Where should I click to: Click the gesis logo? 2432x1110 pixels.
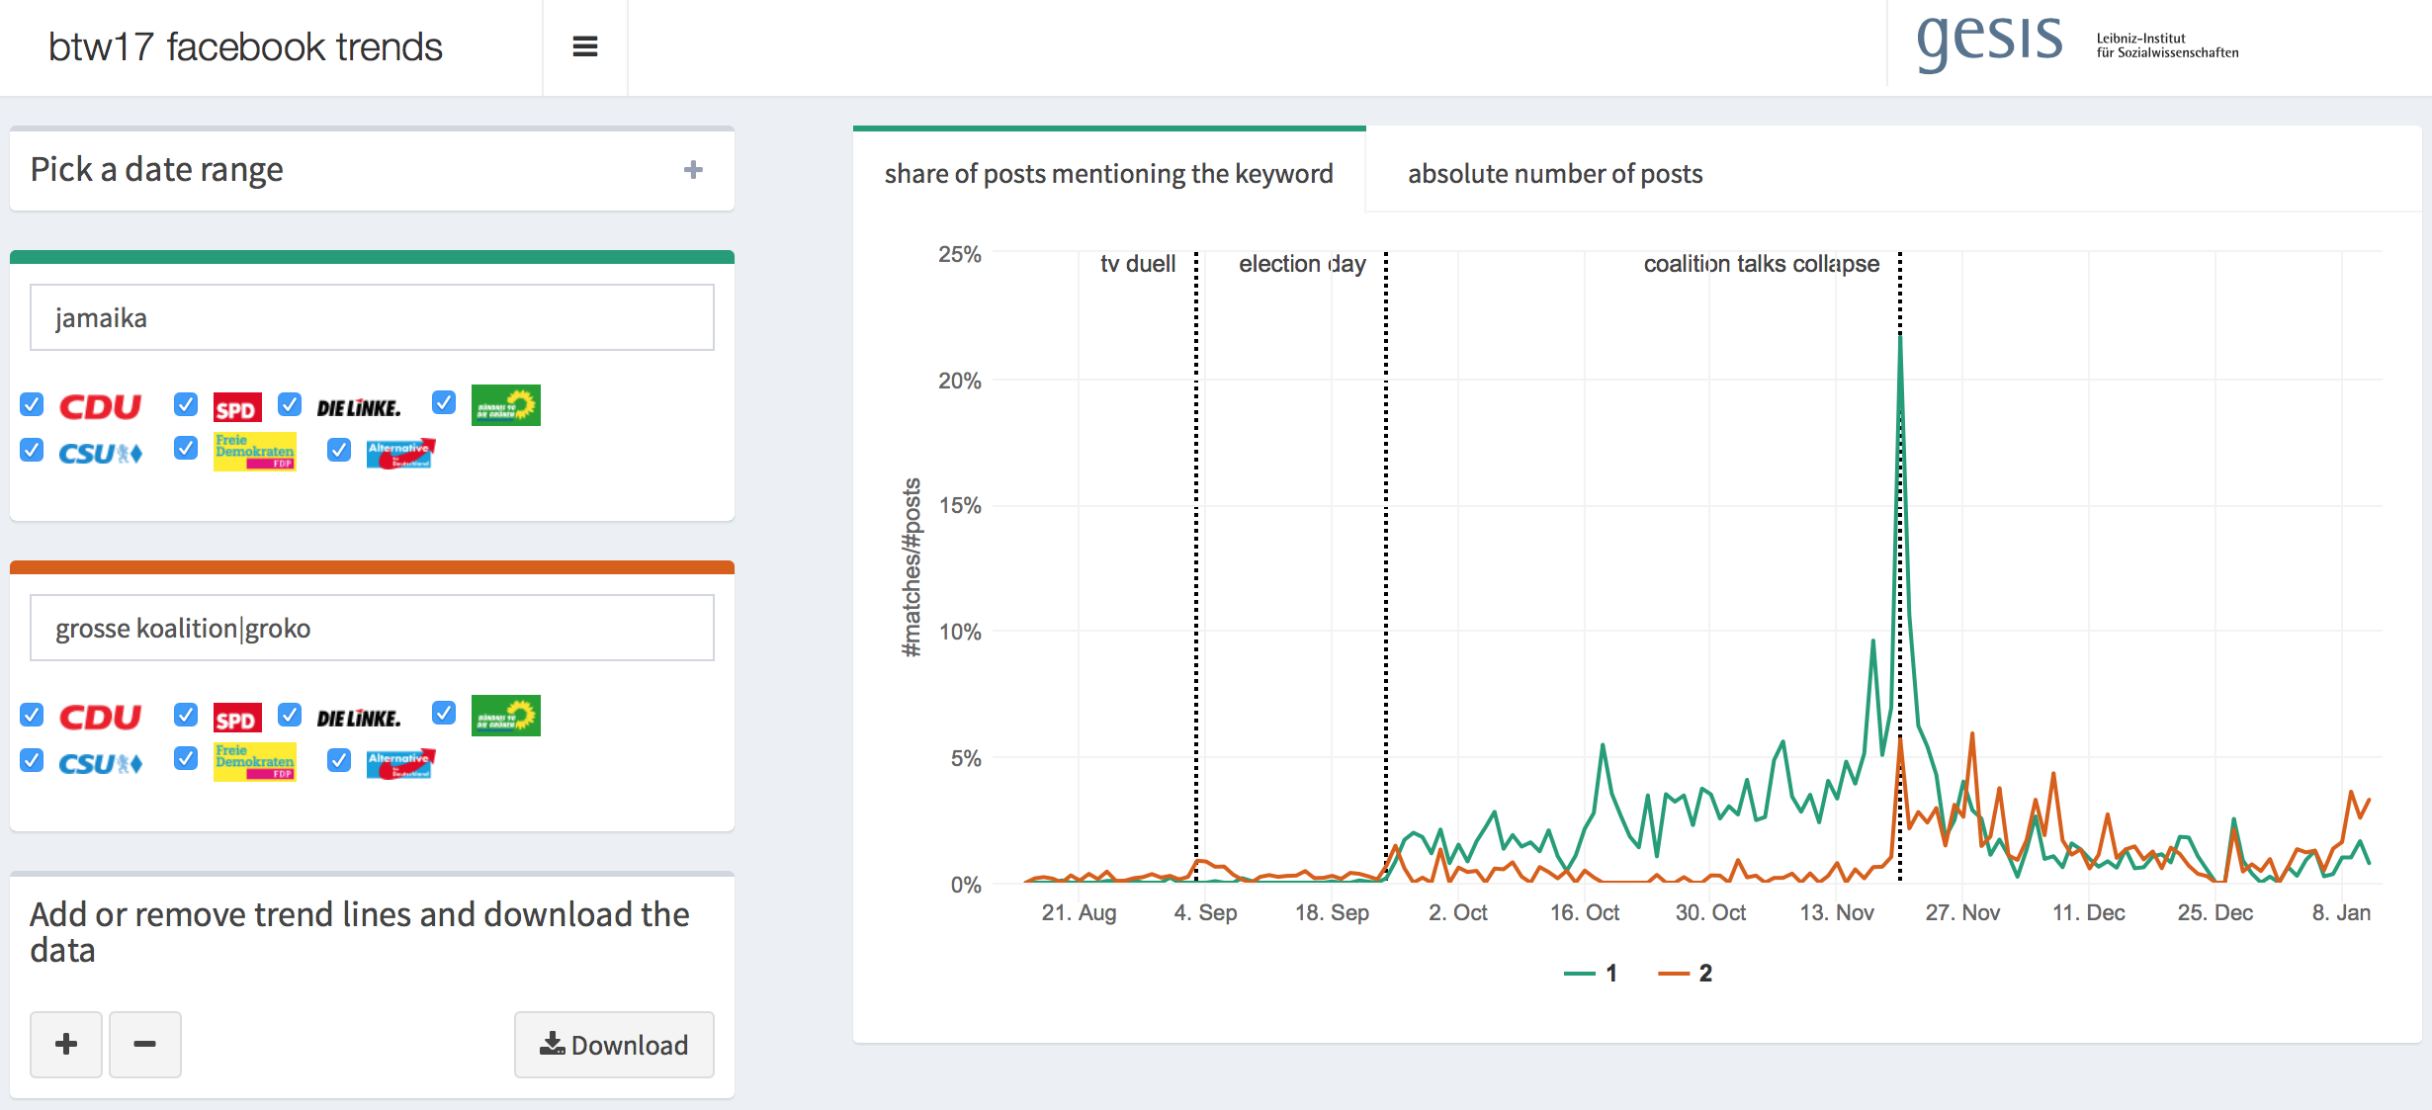[x=1989, y=42]
